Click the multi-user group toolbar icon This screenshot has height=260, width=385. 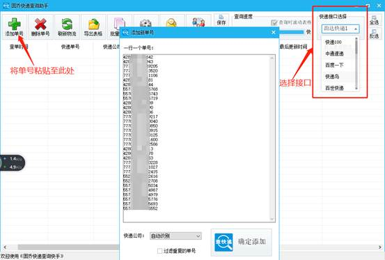[x=198, y=22]
